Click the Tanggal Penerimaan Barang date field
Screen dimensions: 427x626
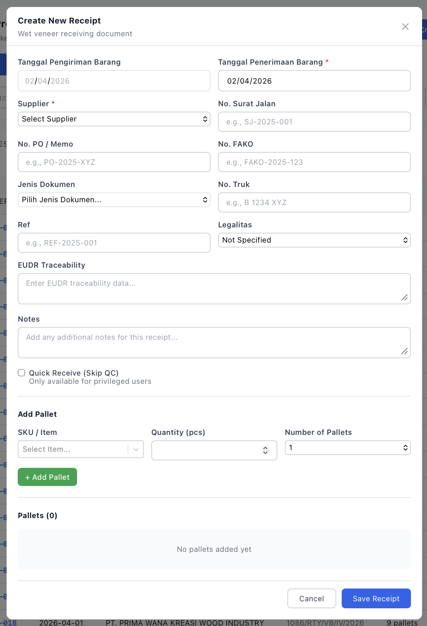tap(314, 81)
